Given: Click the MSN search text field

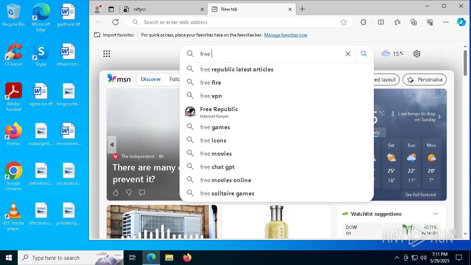Looking at the screenshot, I should pyautogui.click(x=270, y=54).
